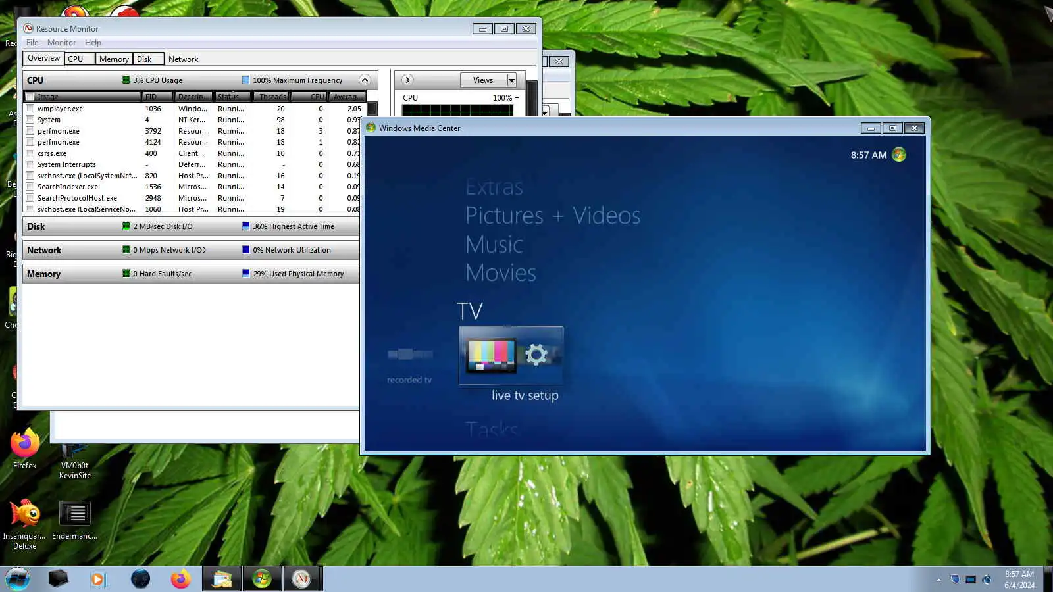Viewport: 1053px width, 592px height.
Task: Click the shield tray icon
Action: (955, 580)
